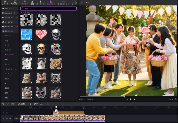Toggle the eye icon on video track

7,119
